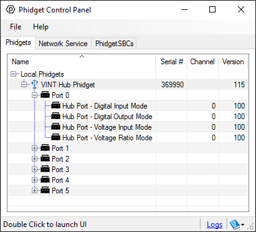The image size is (256, 232).
Task: Click the Port 5 connector icon
Action: click(45, 190)
